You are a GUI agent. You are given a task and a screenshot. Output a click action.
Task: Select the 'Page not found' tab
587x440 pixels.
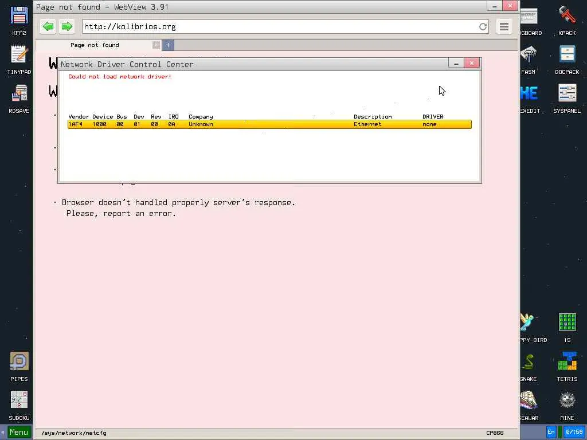(x=95, y=45)
